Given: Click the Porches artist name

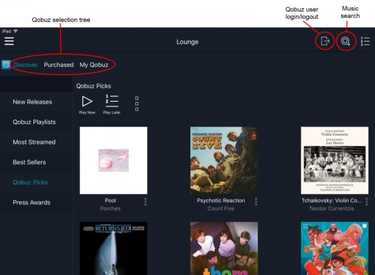Looking at the screenshot, I should pos(110,208).
